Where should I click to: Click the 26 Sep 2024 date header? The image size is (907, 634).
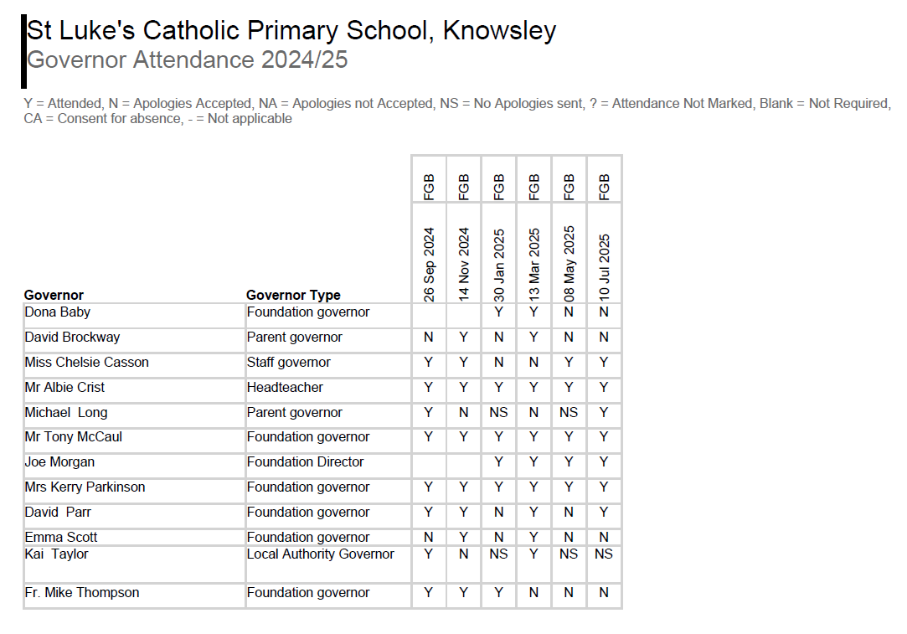pyautogui.click(x=429, y=264)
